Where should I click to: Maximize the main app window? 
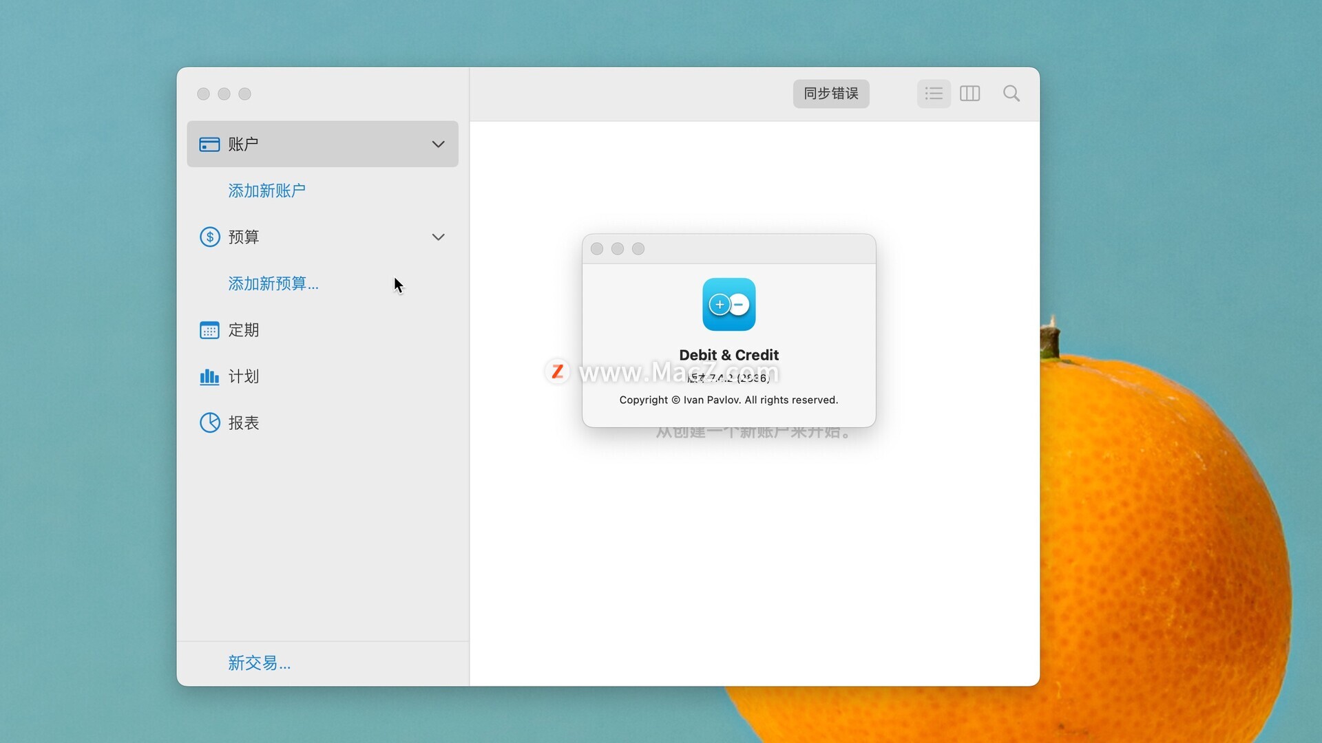(244, 94)
